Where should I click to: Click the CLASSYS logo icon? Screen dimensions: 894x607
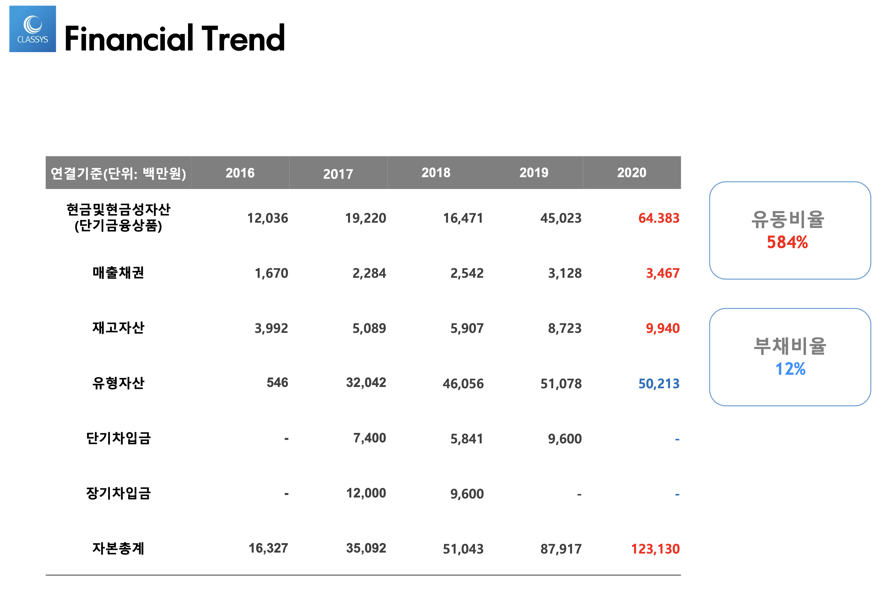[x=33, y=29]
